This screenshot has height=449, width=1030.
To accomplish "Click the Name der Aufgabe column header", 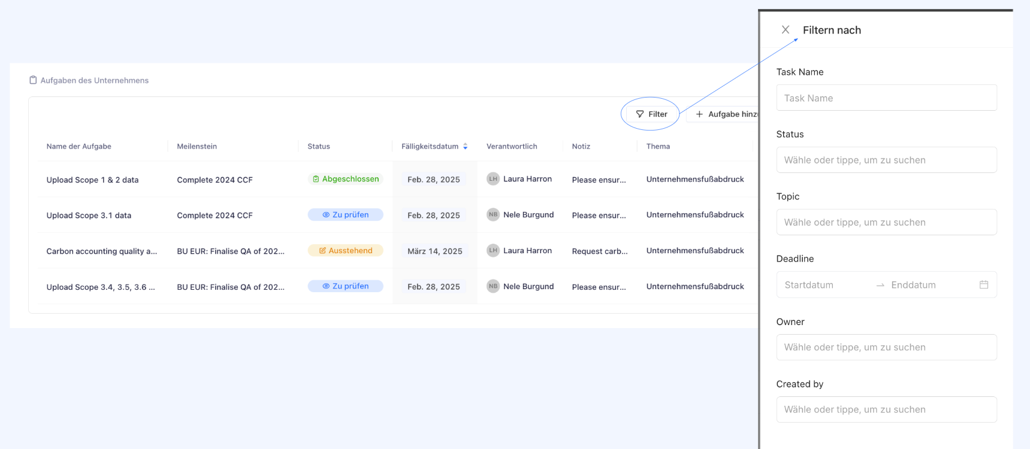I will click(x=79, y=147).
